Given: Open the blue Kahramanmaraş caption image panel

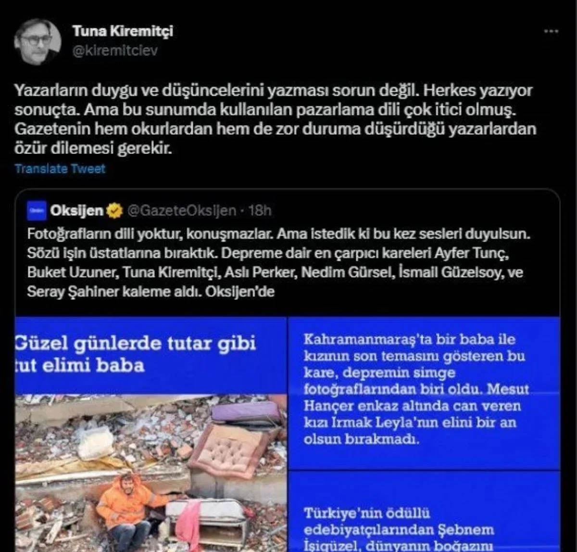Looking at the screenshot, I should (424, 393).
